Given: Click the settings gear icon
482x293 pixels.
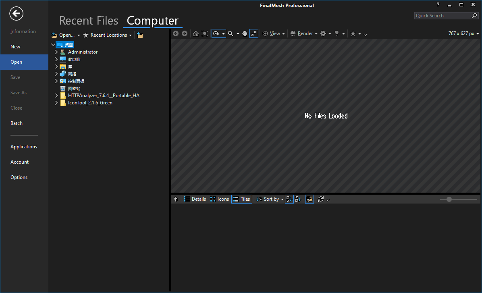Looking at the screenshot, I should coord(323,33).
